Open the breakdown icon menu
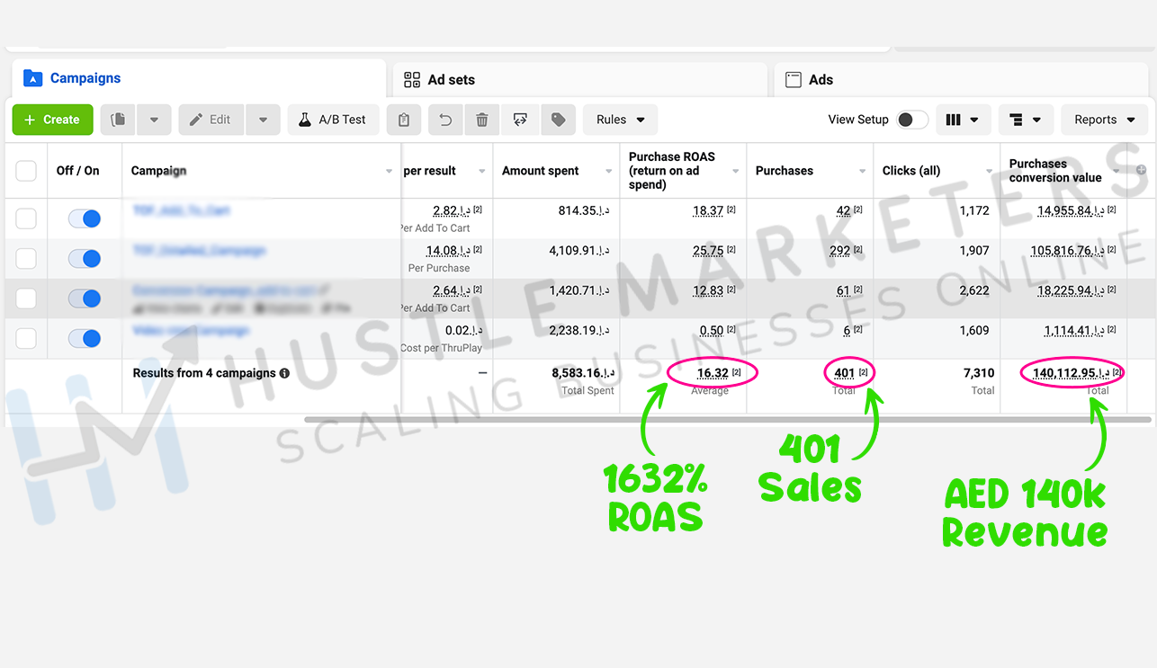The image size is (1157, 668). click(1024, 120)
